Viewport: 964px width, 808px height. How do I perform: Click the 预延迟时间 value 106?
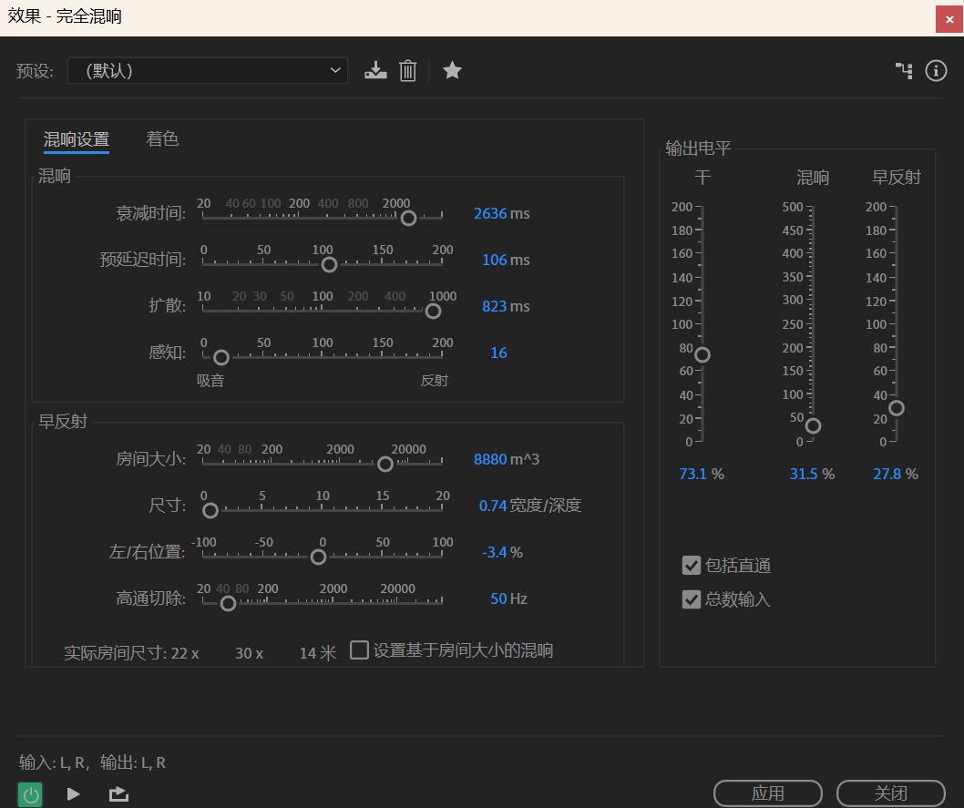click(494, 261)
